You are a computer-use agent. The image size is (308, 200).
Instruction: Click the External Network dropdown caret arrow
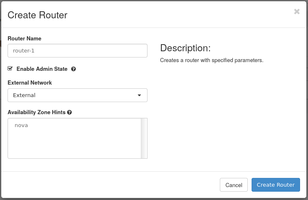pos(139,95)
